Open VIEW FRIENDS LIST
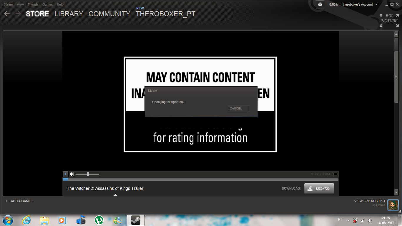Screen dimensions: 402x226 pos(370,201)
